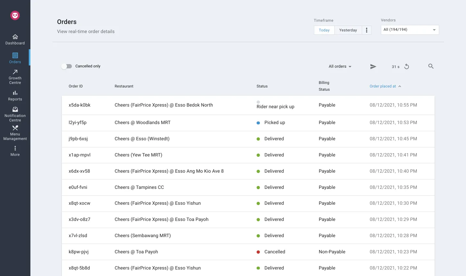Image resolution: width=466 pixels, height=276 pixels.
Task: Toggle the Cancelled only switch
Action: (x=67, y=66)
